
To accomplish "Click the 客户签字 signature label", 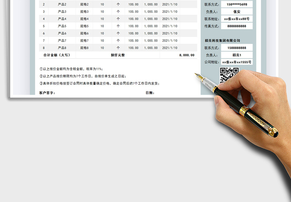I will tap(47, 93).
